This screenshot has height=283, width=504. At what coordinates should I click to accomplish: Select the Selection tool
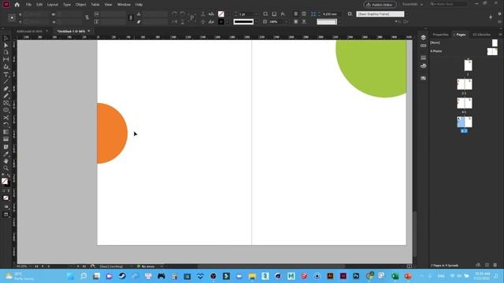6,39
